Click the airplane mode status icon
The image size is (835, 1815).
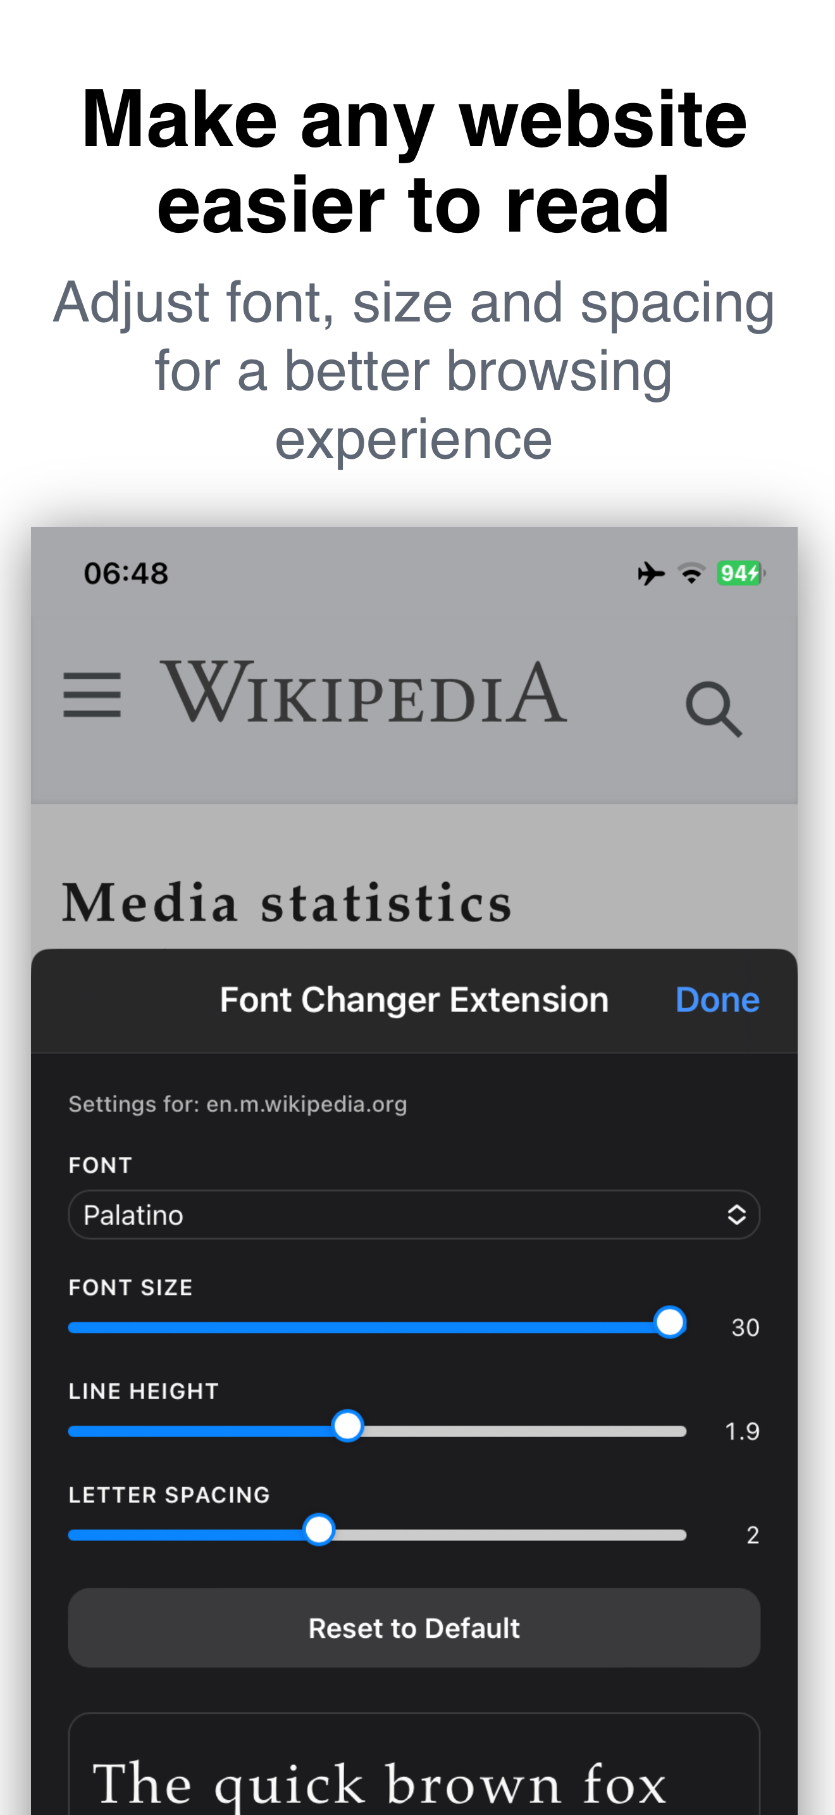[x=652, y=573]
